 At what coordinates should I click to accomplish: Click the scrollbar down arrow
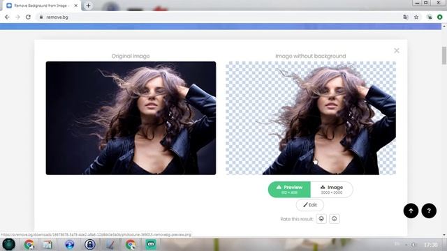[444, 235]
